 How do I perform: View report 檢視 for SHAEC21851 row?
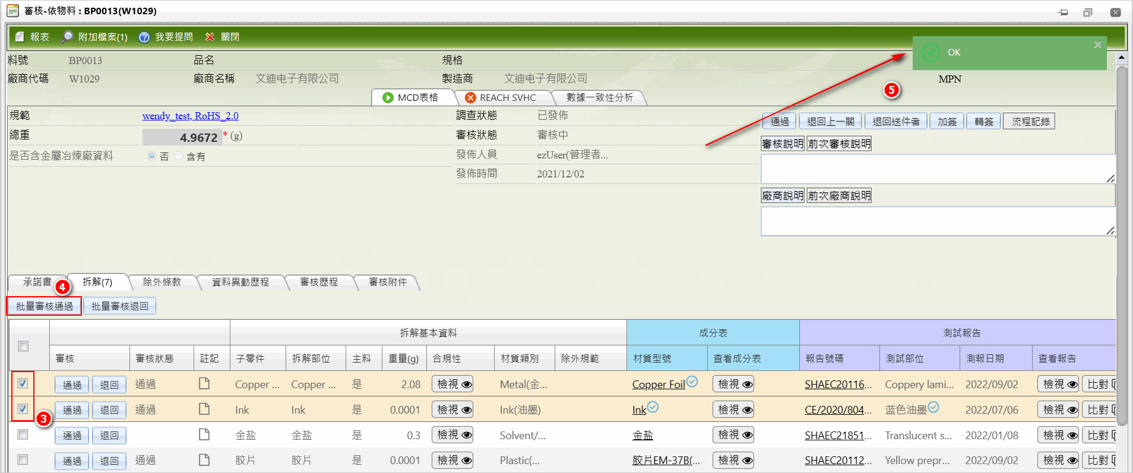pyautogui.click(x=1058, y=435)
